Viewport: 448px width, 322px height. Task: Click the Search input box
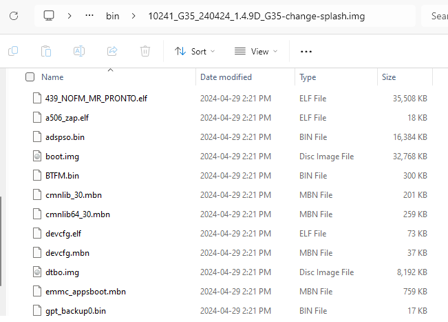click(436, 15)
